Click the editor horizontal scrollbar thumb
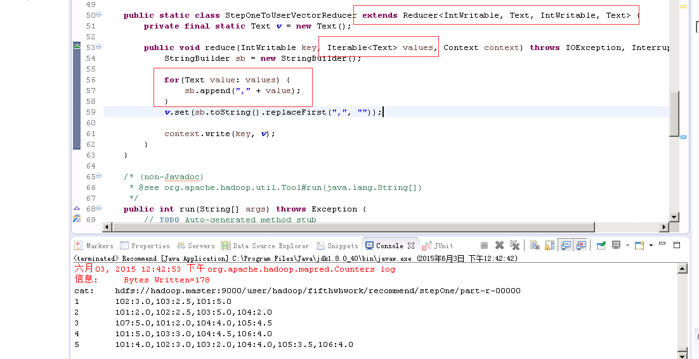The height and width of the screenshot is (359, 699). pos(353,227)
